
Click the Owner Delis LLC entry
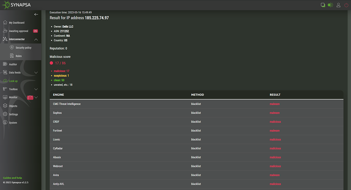coord(64,26)
